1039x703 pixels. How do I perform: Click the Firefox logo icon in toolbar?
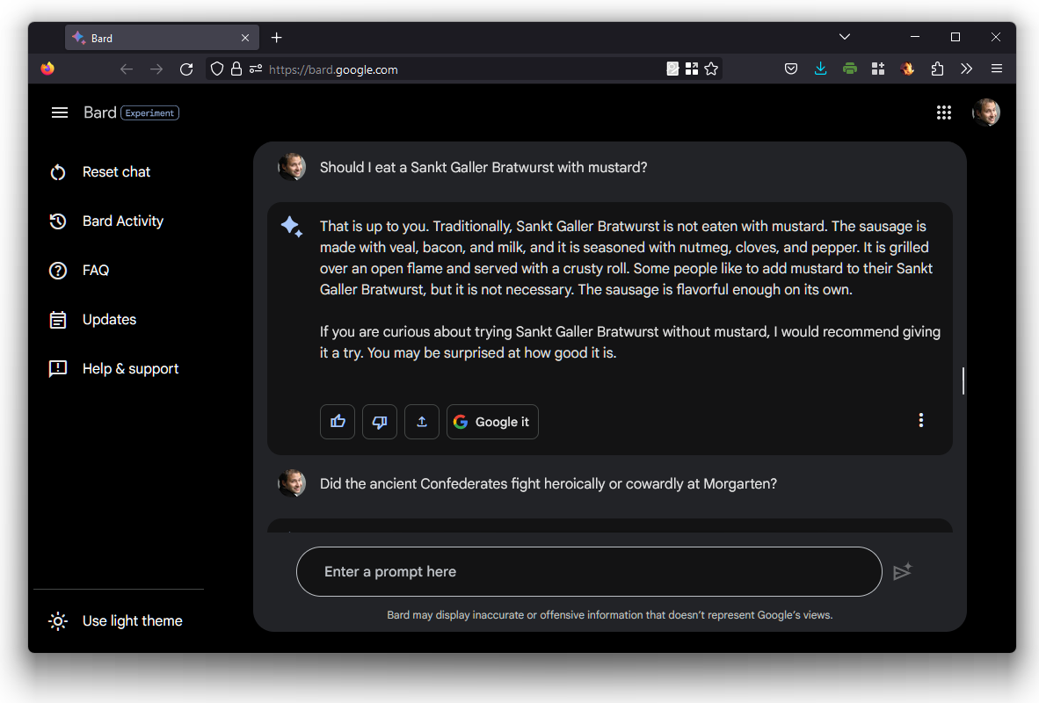pyautogui.click(x=47, y=69)
